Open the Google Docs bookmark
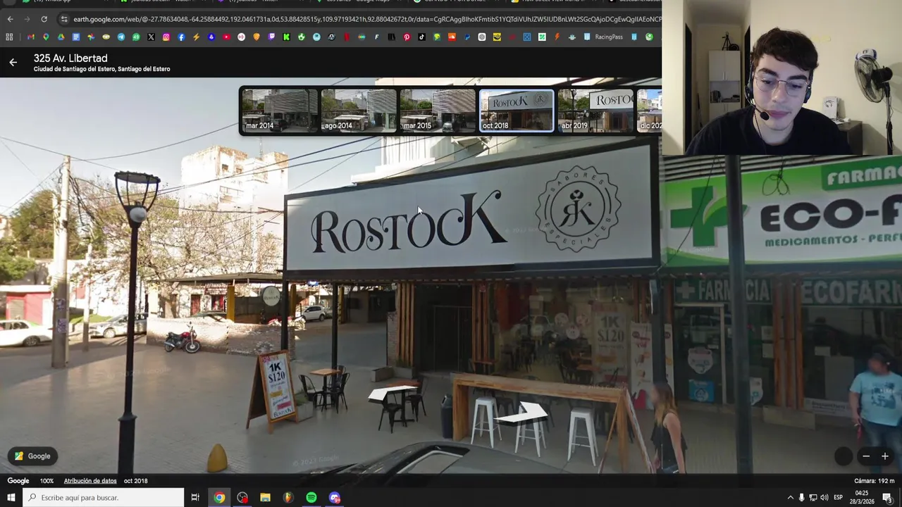 tap(76, 37)
